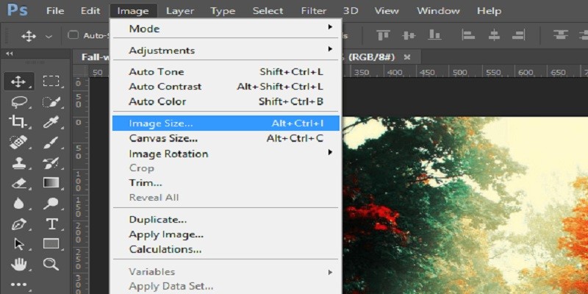Select the Move tool in toolbox
This screenshot has height=294, width=588.
pos(18,82)
